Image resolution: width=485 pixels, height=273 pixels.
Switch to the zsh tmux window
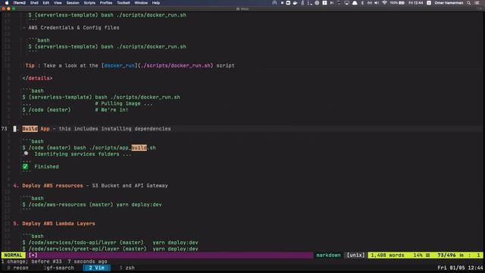127,268
